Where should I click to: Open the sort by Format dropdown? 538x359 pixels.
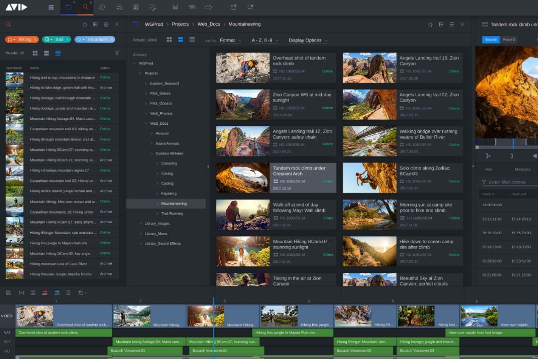coord(230,41)
